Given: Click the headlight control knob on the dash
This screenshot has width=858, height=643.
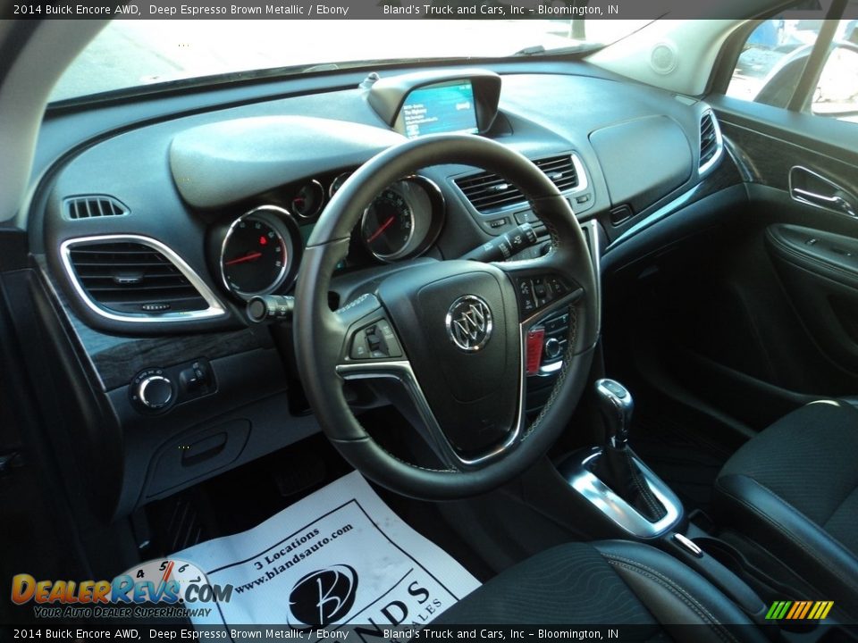Looking at the screenshot, I should pyautogui.click(x=156, y=388).
